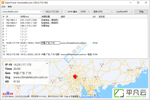The image size is (150, 100).
Task: Open the 帮助 menu
Action: [x=10, y=7]
